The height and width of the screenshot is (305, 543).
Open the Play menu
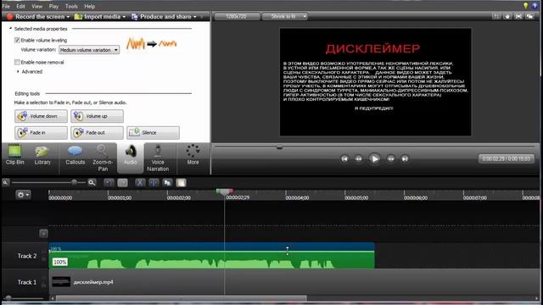[x=53, y=6]
